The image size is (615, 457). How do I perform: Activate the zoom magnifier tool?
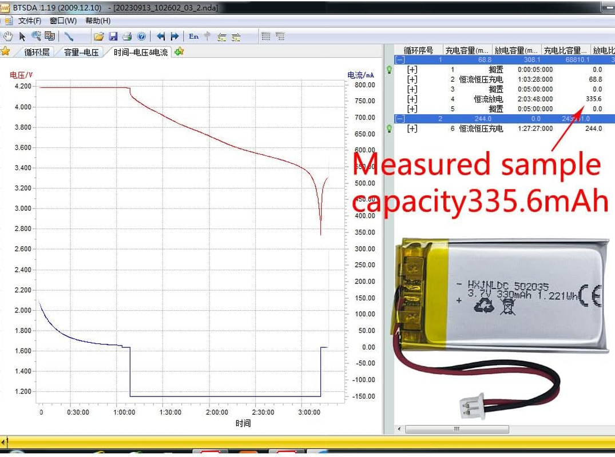36,36
